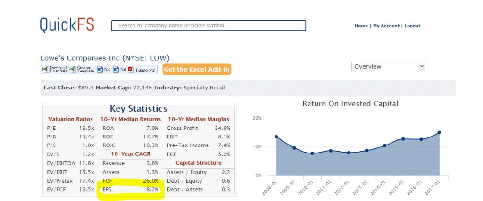Screen dimensions: 483x201
Task: Click the EV/FCF value 19.5x
Action: [x=87, y=190]
